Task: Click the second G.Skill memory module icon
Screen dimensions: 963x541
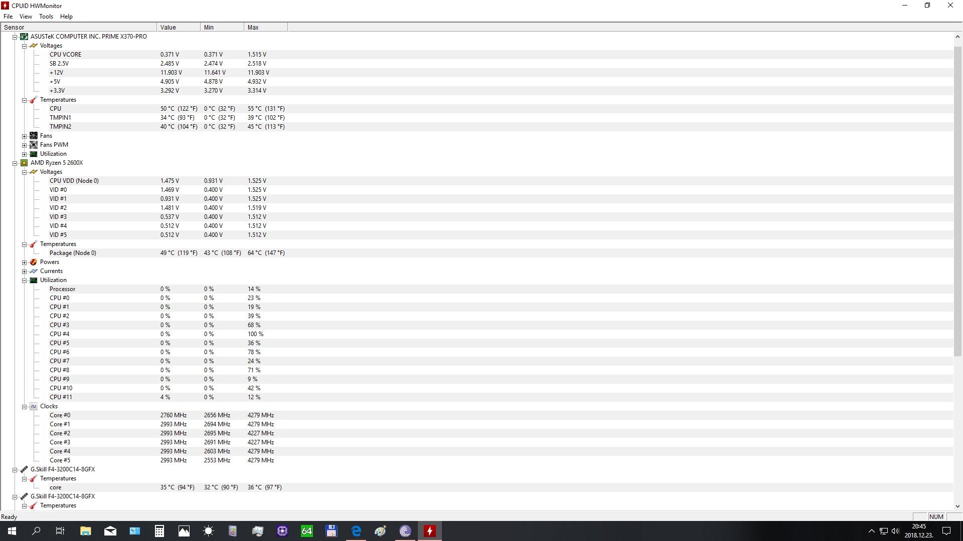Action: (x=24, y=496)
